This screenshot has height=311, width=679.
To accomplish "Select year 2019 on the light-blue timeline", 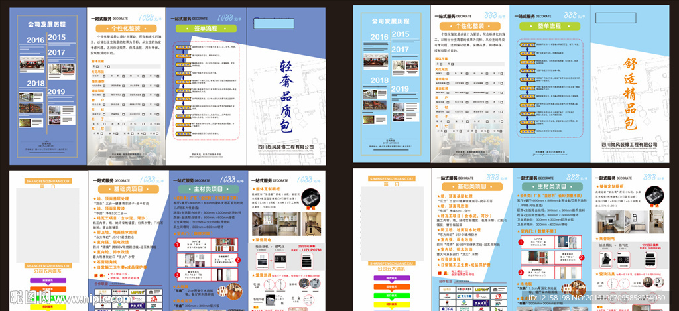I will click(400, 89).
